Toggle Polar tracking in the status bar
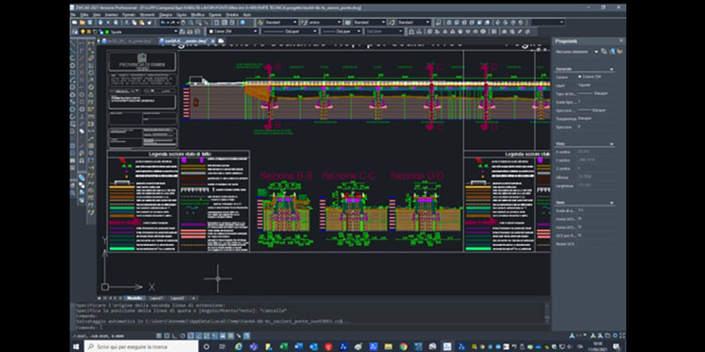The width and height of the screenshot is (705, 352). [x=182, y=336]
